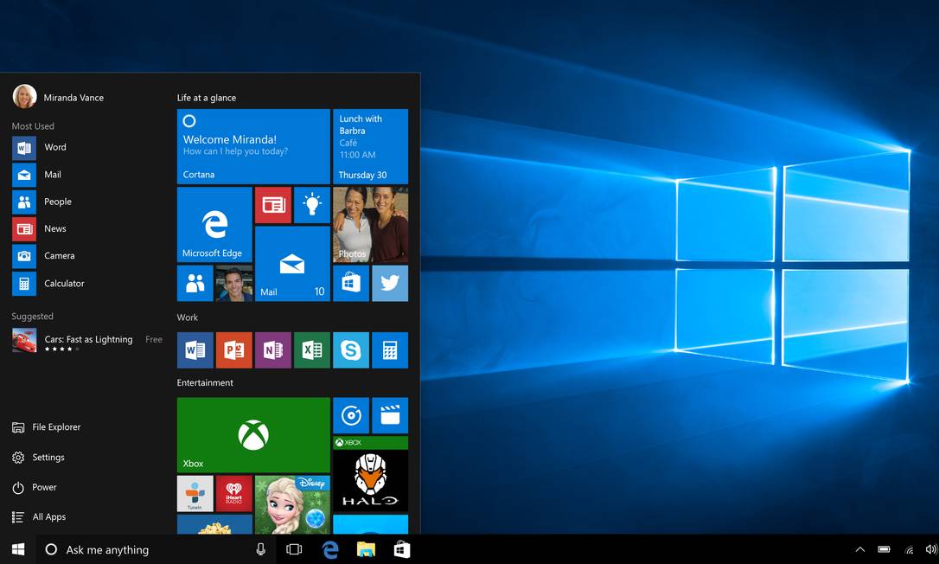The image size is (939, 564).
Task: Open the OneNote tile
Action: pyautogui.click(x=273, y=350)
